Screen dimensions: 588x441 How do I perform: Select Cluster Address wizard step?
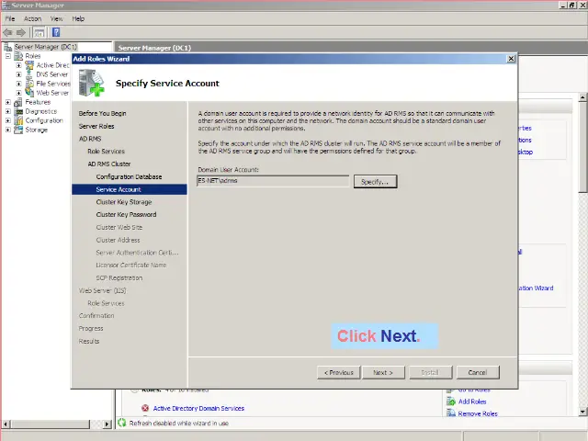118,240
